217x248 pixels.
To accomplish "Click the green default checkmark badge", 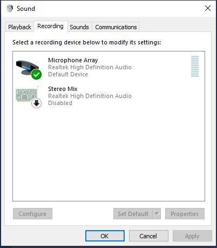I will pos(36,74).
